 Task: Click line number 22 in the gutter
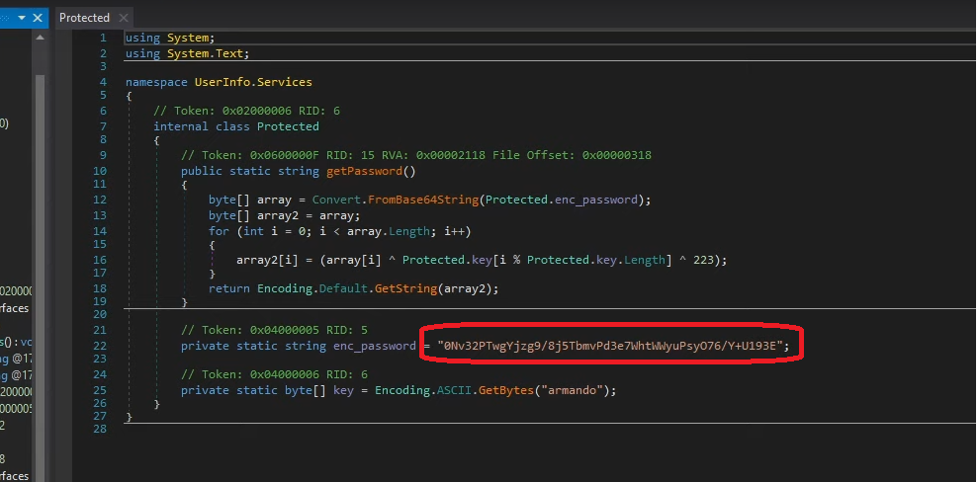coord(99,346)
